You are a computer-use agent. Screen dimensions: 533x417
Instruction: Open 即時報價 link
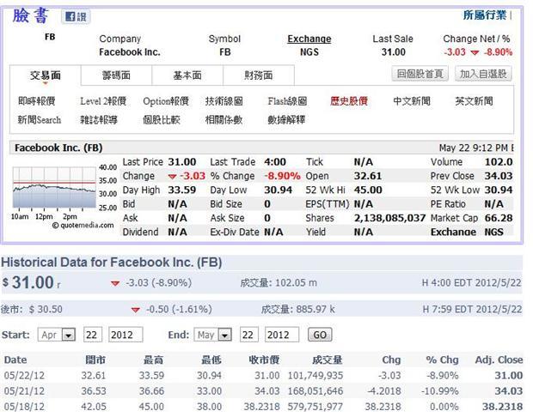(x=36, y=101)
